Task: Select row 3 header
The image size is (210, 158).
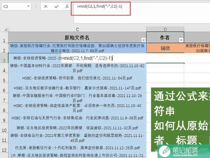Action: tap(4, 58)
